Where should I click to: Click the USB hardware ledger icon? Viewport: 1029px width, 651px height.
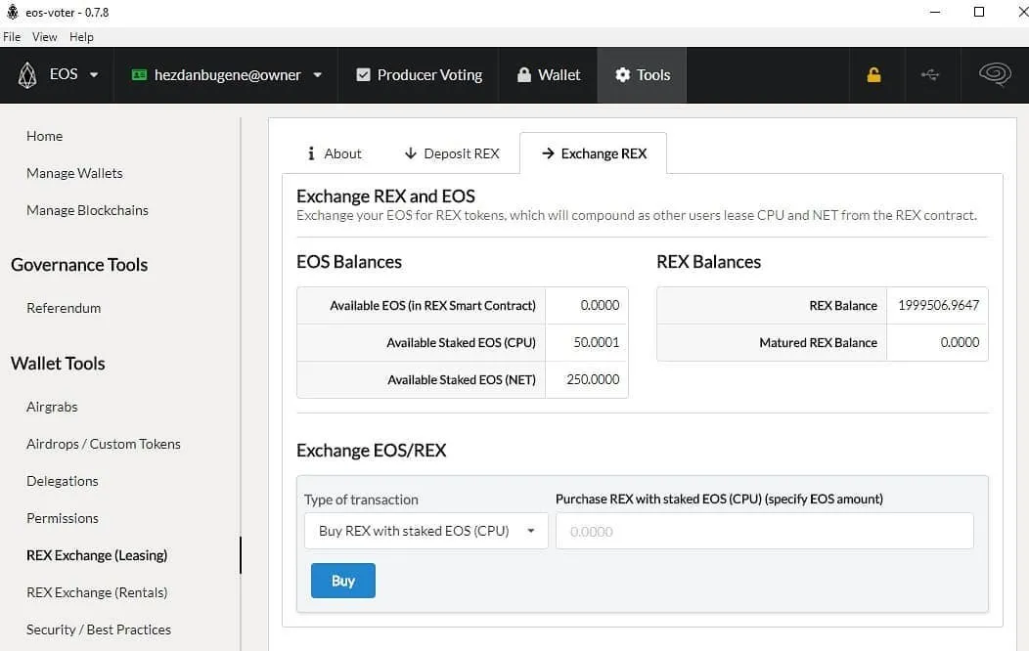(x=930, y=74)
